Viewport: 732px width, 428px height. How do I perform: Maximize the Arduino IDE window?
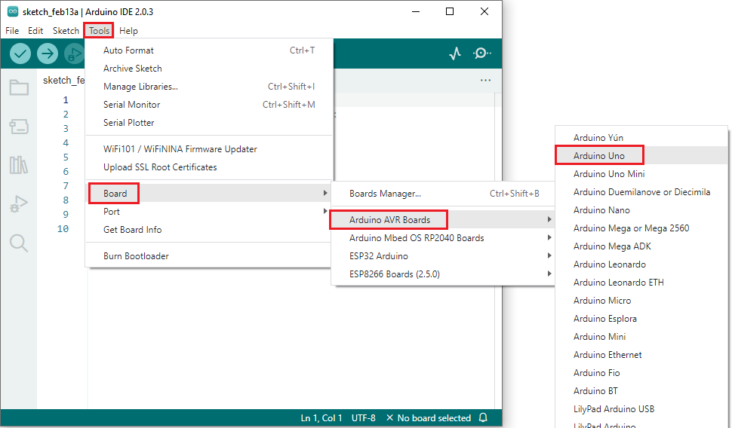(x=450, y=11)
